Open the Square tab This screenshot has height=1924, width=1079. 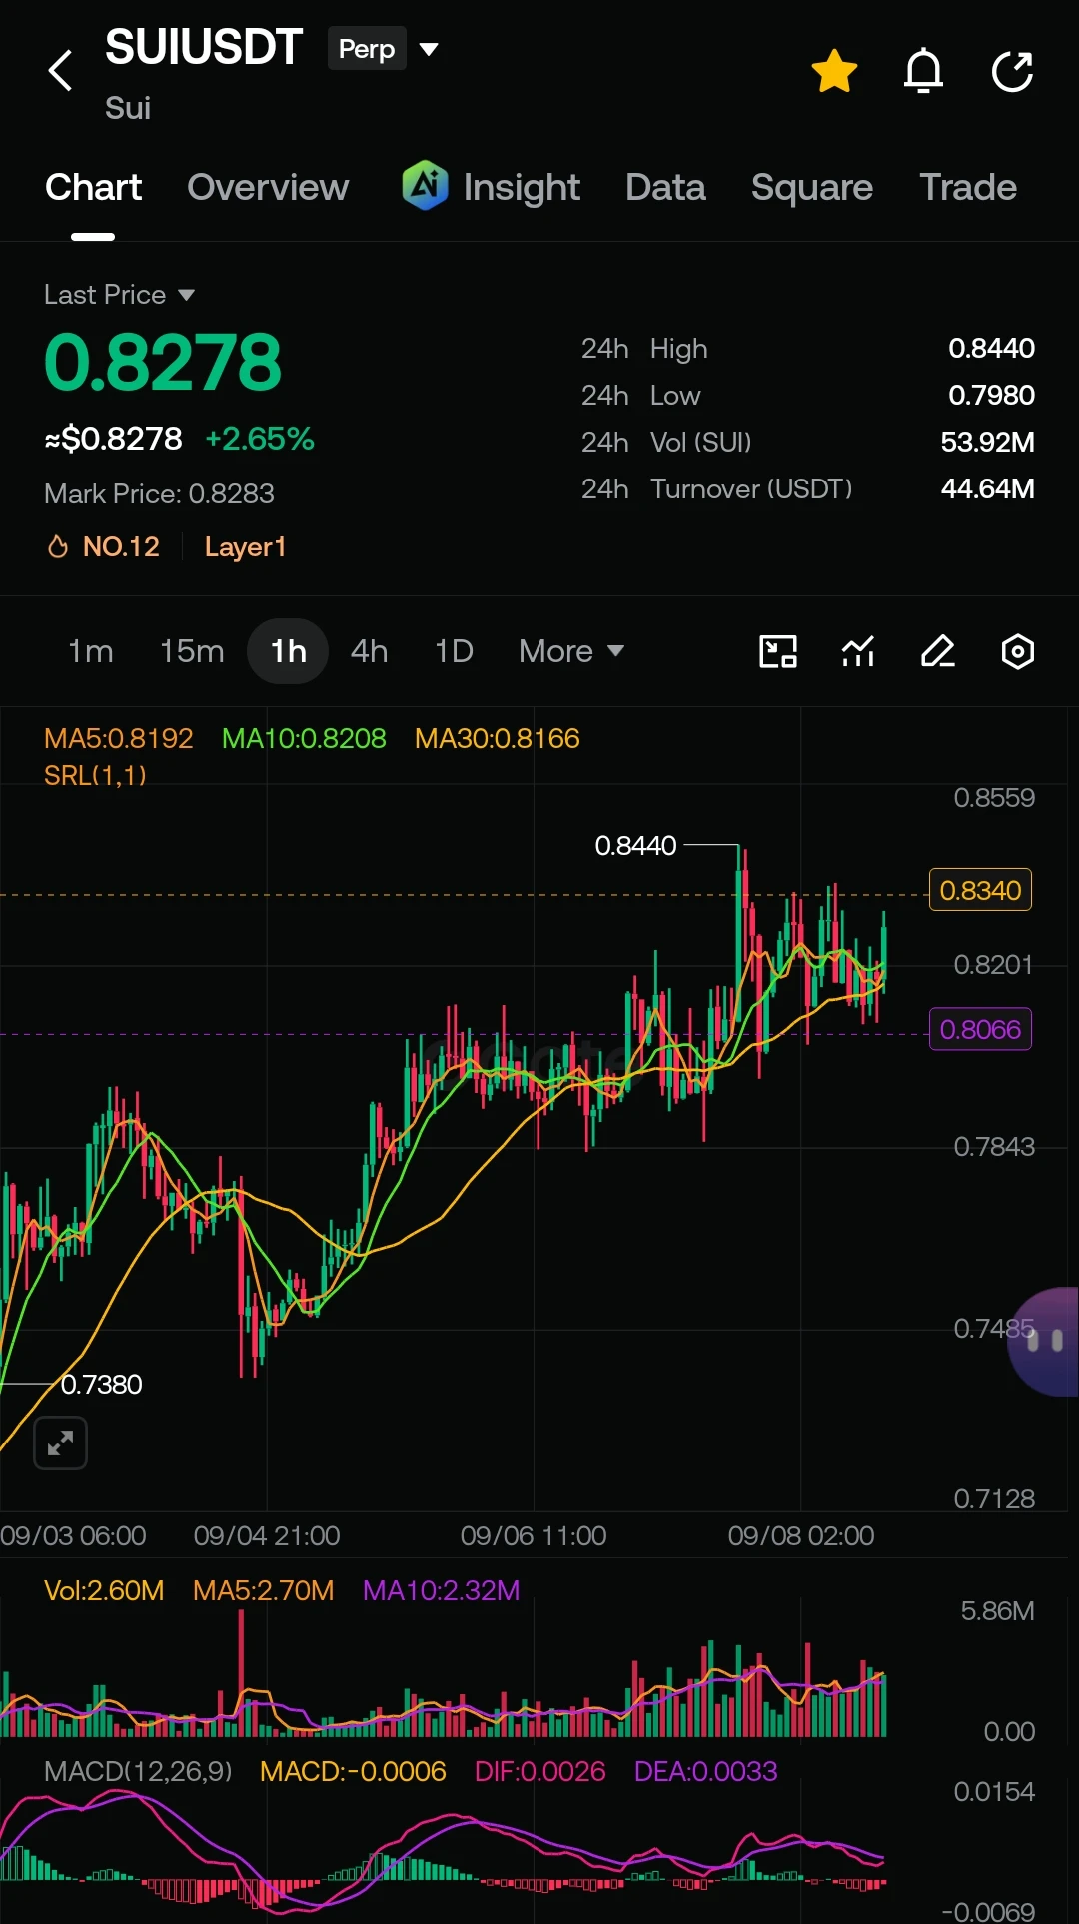[x=812, y=187]
